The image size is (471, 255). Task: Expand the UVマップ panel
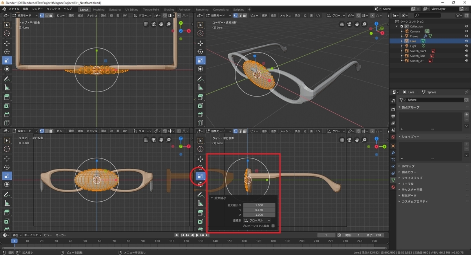pos(408,166)
